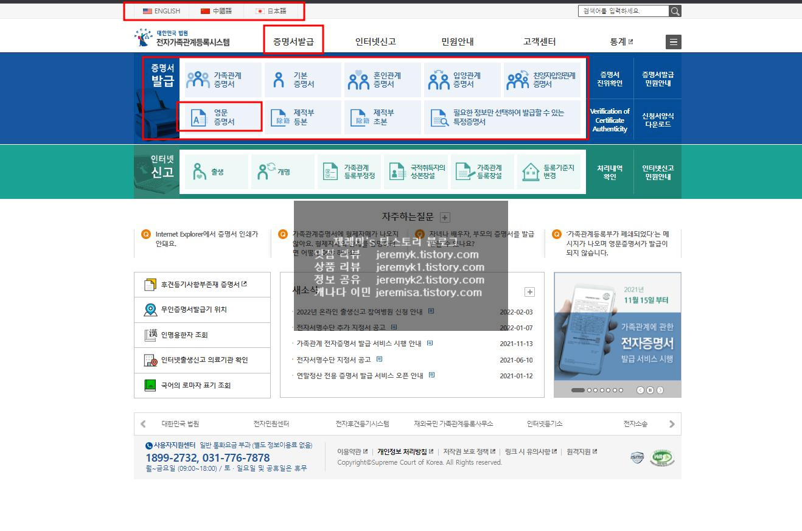Viewport: 802px width, 531px height.
Task: Open 개명 internet report tile
Action: click(283, 172)
